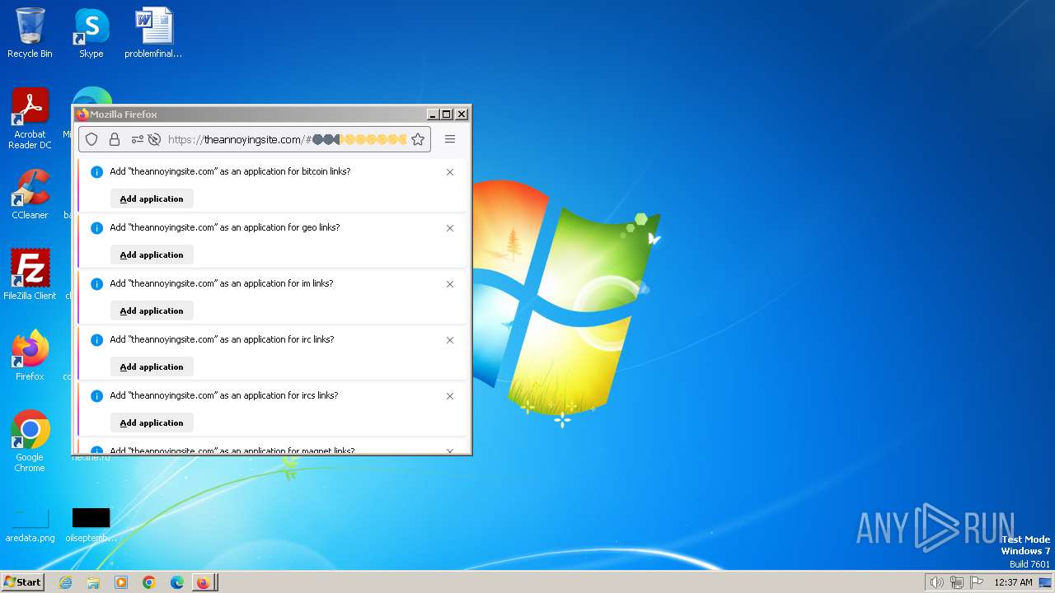Click info icon of ircs links notification
Image resolution: width=1055 pixels, height=593 pixels.
pyautogui.click(x=96, y=396)
